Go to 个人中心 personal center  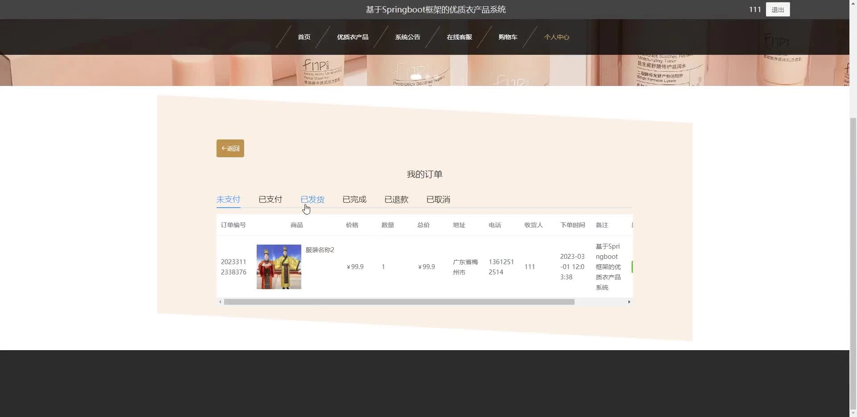[x=557, y=37]
